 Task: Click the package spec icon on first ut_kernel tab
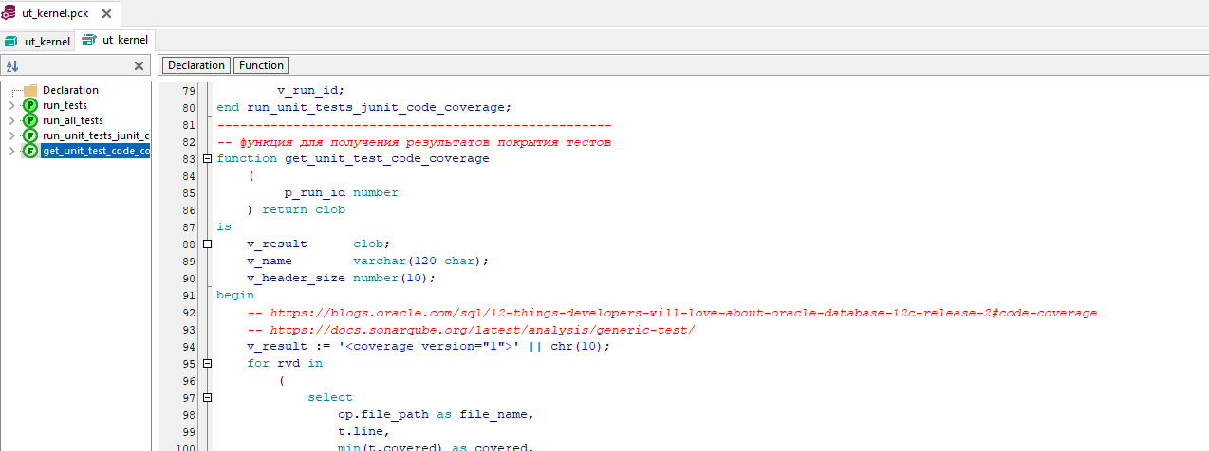point(11,42)
